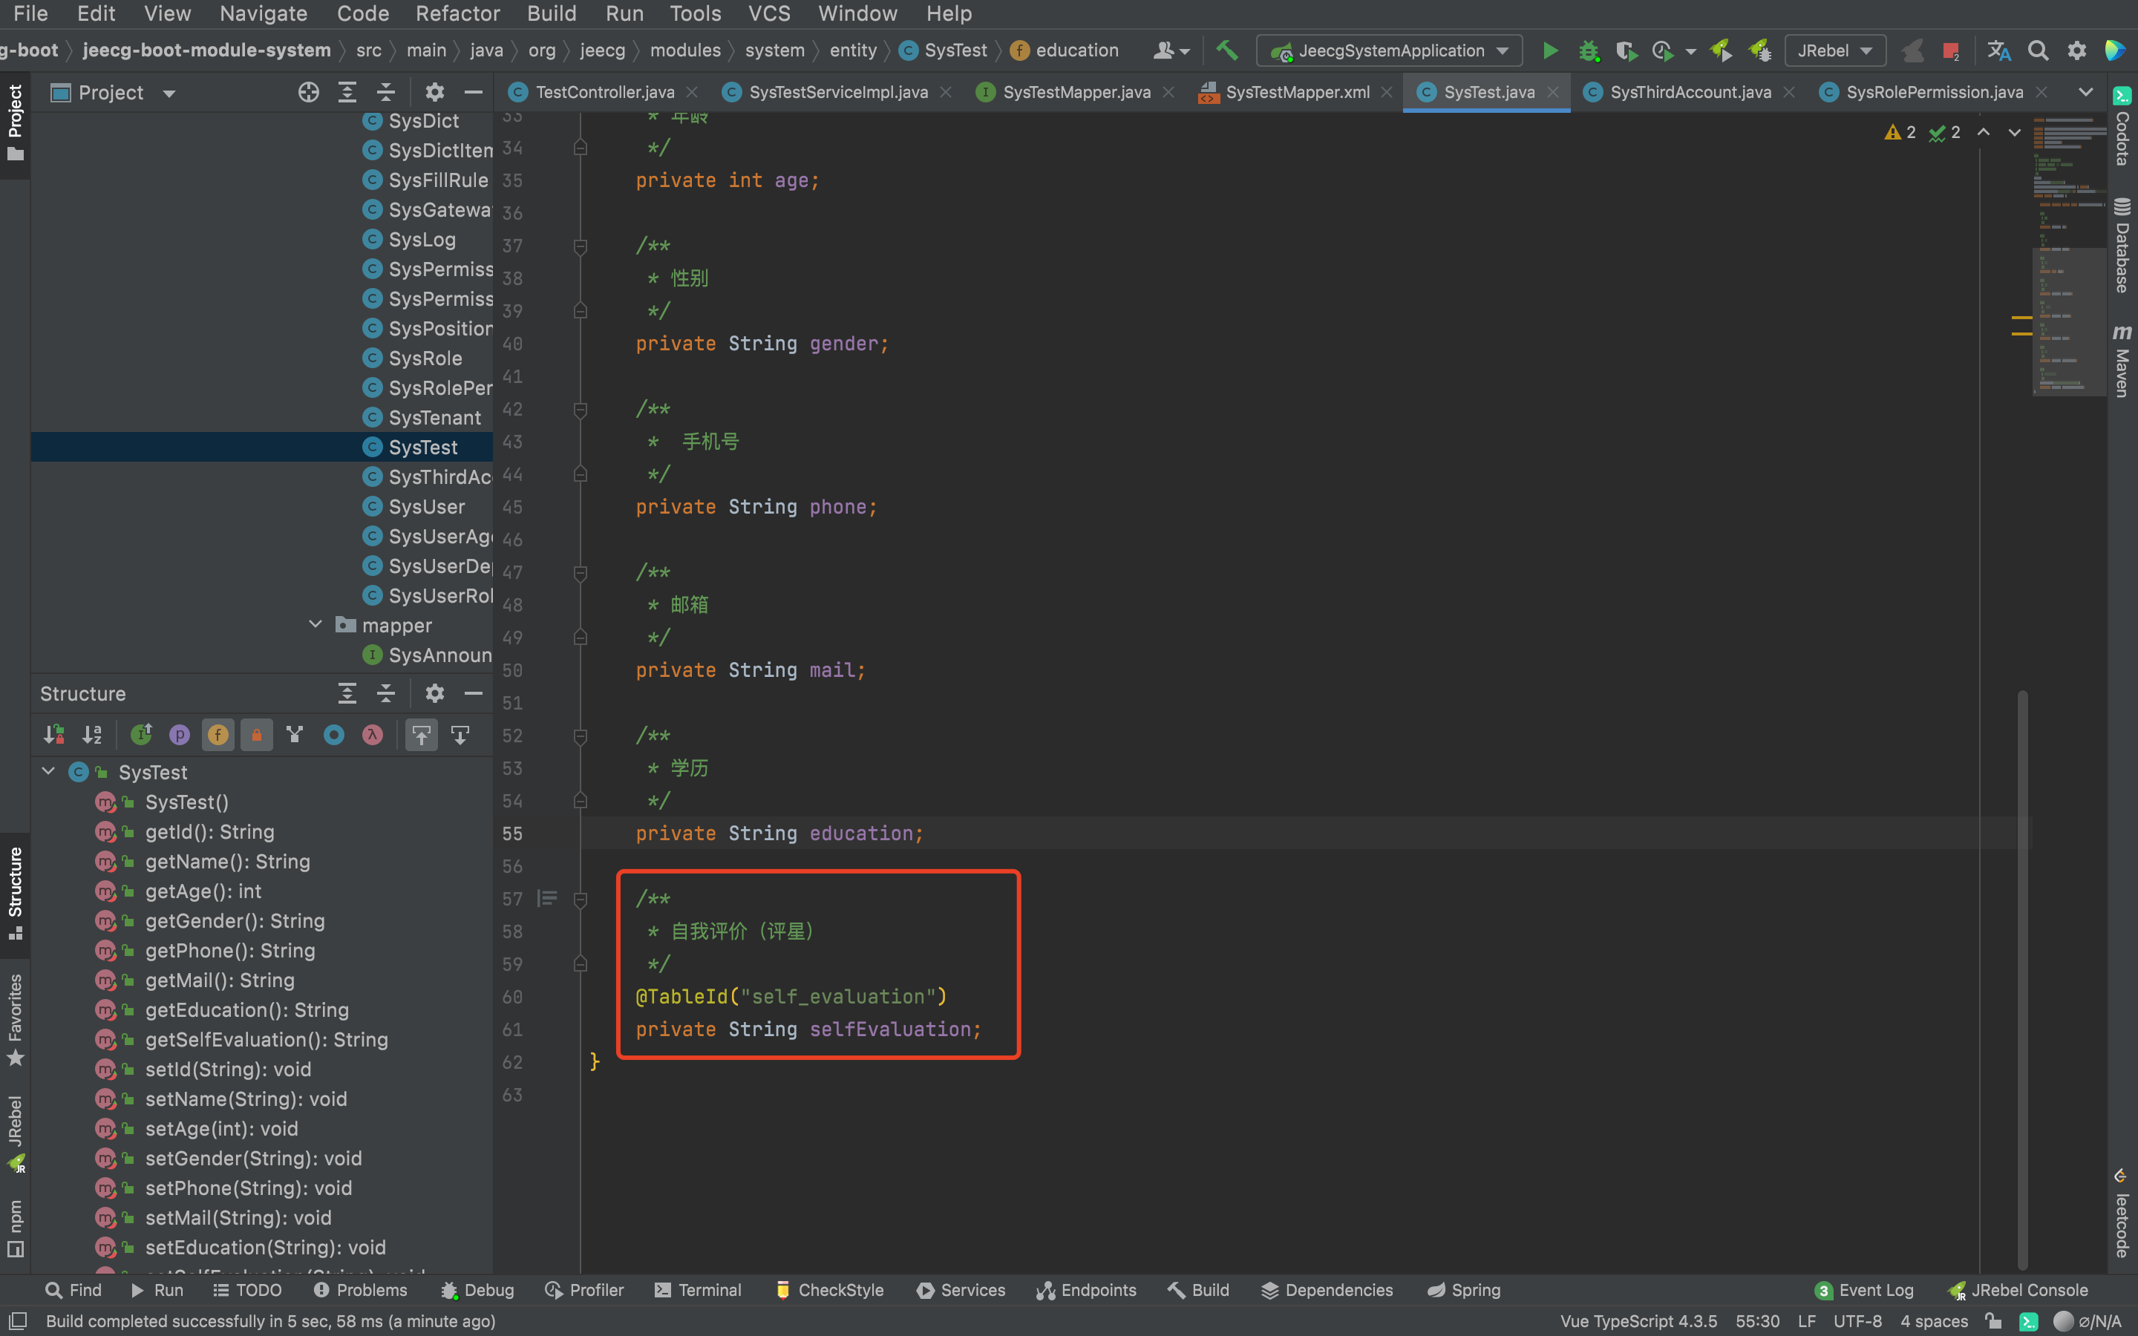The height and width of the screenshot is (1336, 2138).
Task: Toggle Show Lambdas filter in Structure
Action: point(373,734)
